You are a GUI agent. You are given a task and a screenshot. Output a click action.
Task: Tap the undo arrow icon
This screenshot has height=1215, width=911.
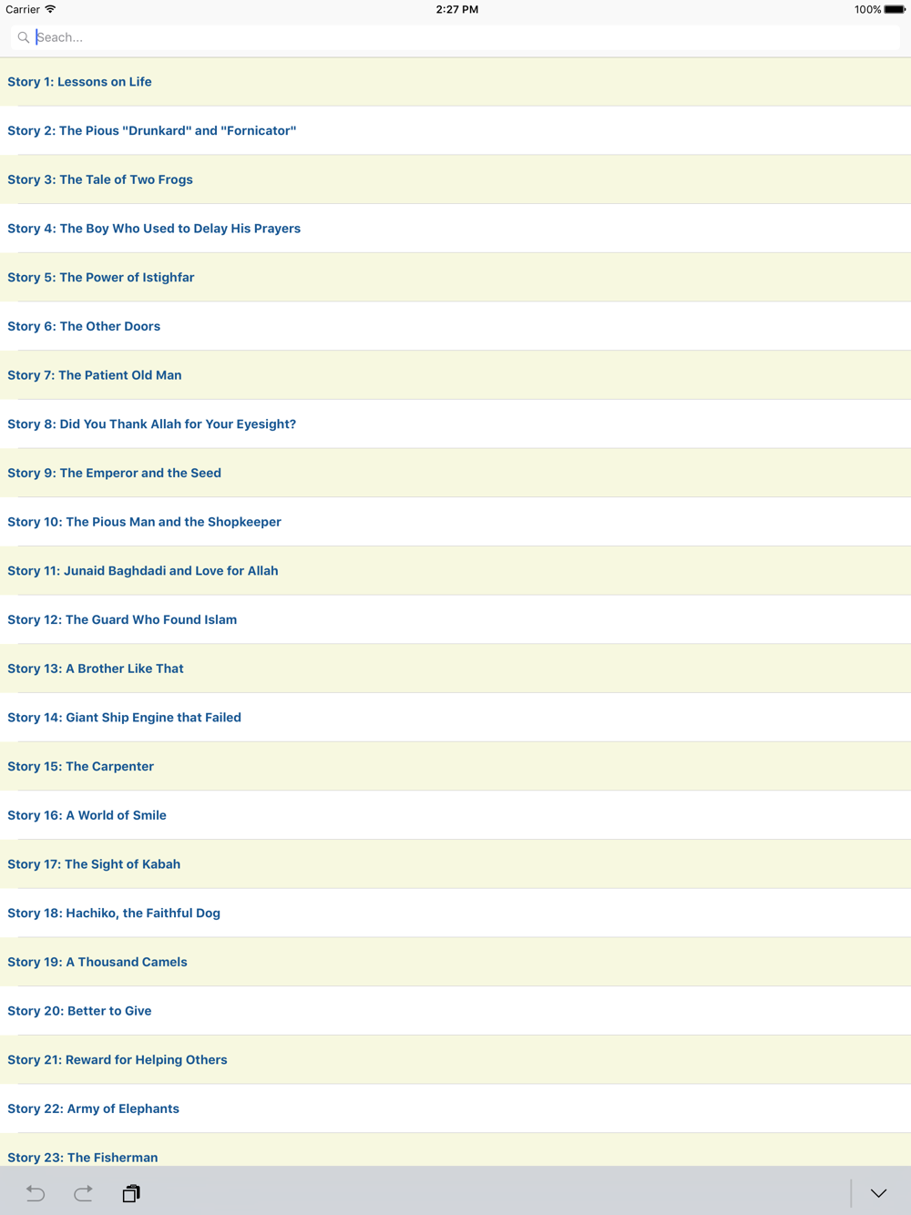36,1193
